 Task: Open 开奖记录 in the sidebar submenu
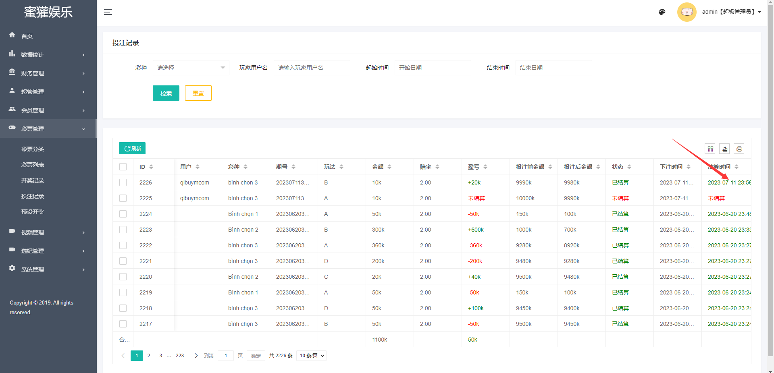click(x=33, y=180)
